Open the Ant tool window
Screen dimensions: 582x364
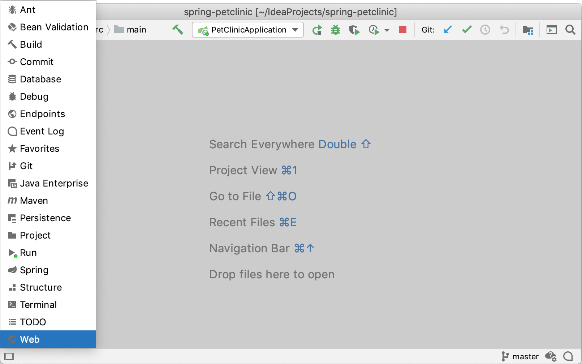pyautogui.click(x=48, y=10)
